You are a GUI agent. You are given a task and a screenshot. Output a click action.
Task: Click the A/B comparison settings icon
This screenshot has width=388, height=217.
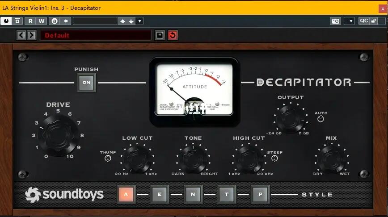tap(17, 21)
